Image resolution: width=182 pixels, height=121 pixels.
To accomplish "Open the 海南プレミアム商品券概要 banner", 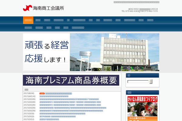I will click(71, 80).
